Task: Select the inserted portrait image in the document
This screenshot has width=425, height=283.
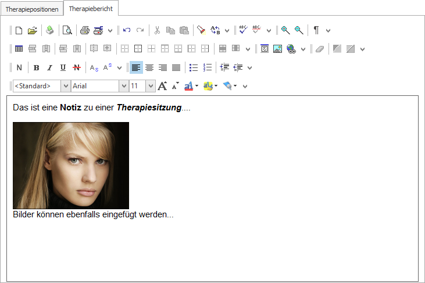Action: [x=71, y=166]
